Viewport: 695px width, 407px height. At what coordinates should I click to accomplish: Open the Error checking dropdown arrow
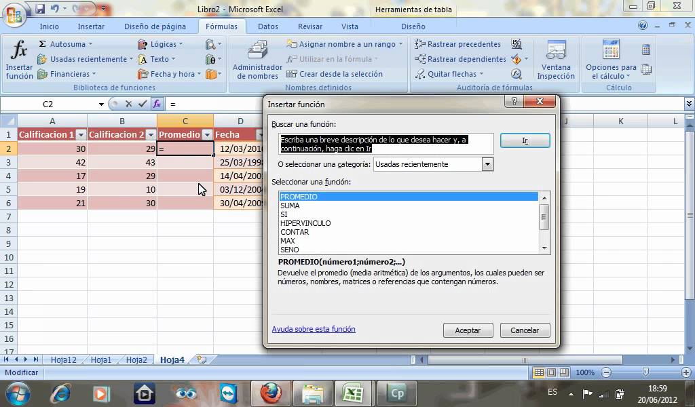tap(526, 59)
